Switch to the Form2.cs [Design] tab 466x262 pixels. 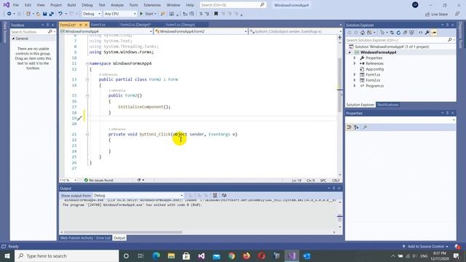point(135,25)
